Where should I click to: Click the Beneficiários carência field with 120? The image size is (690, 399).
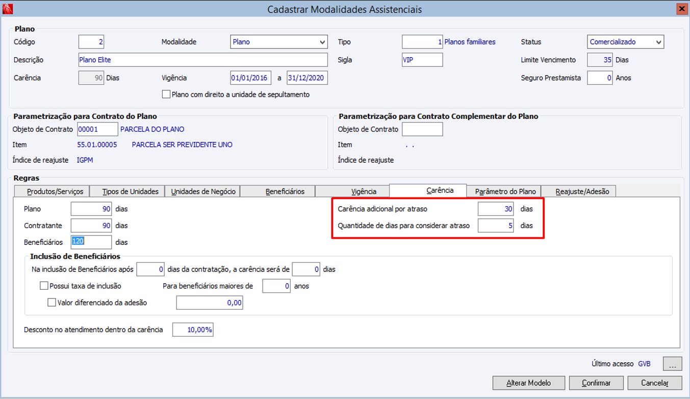[91, 242]
